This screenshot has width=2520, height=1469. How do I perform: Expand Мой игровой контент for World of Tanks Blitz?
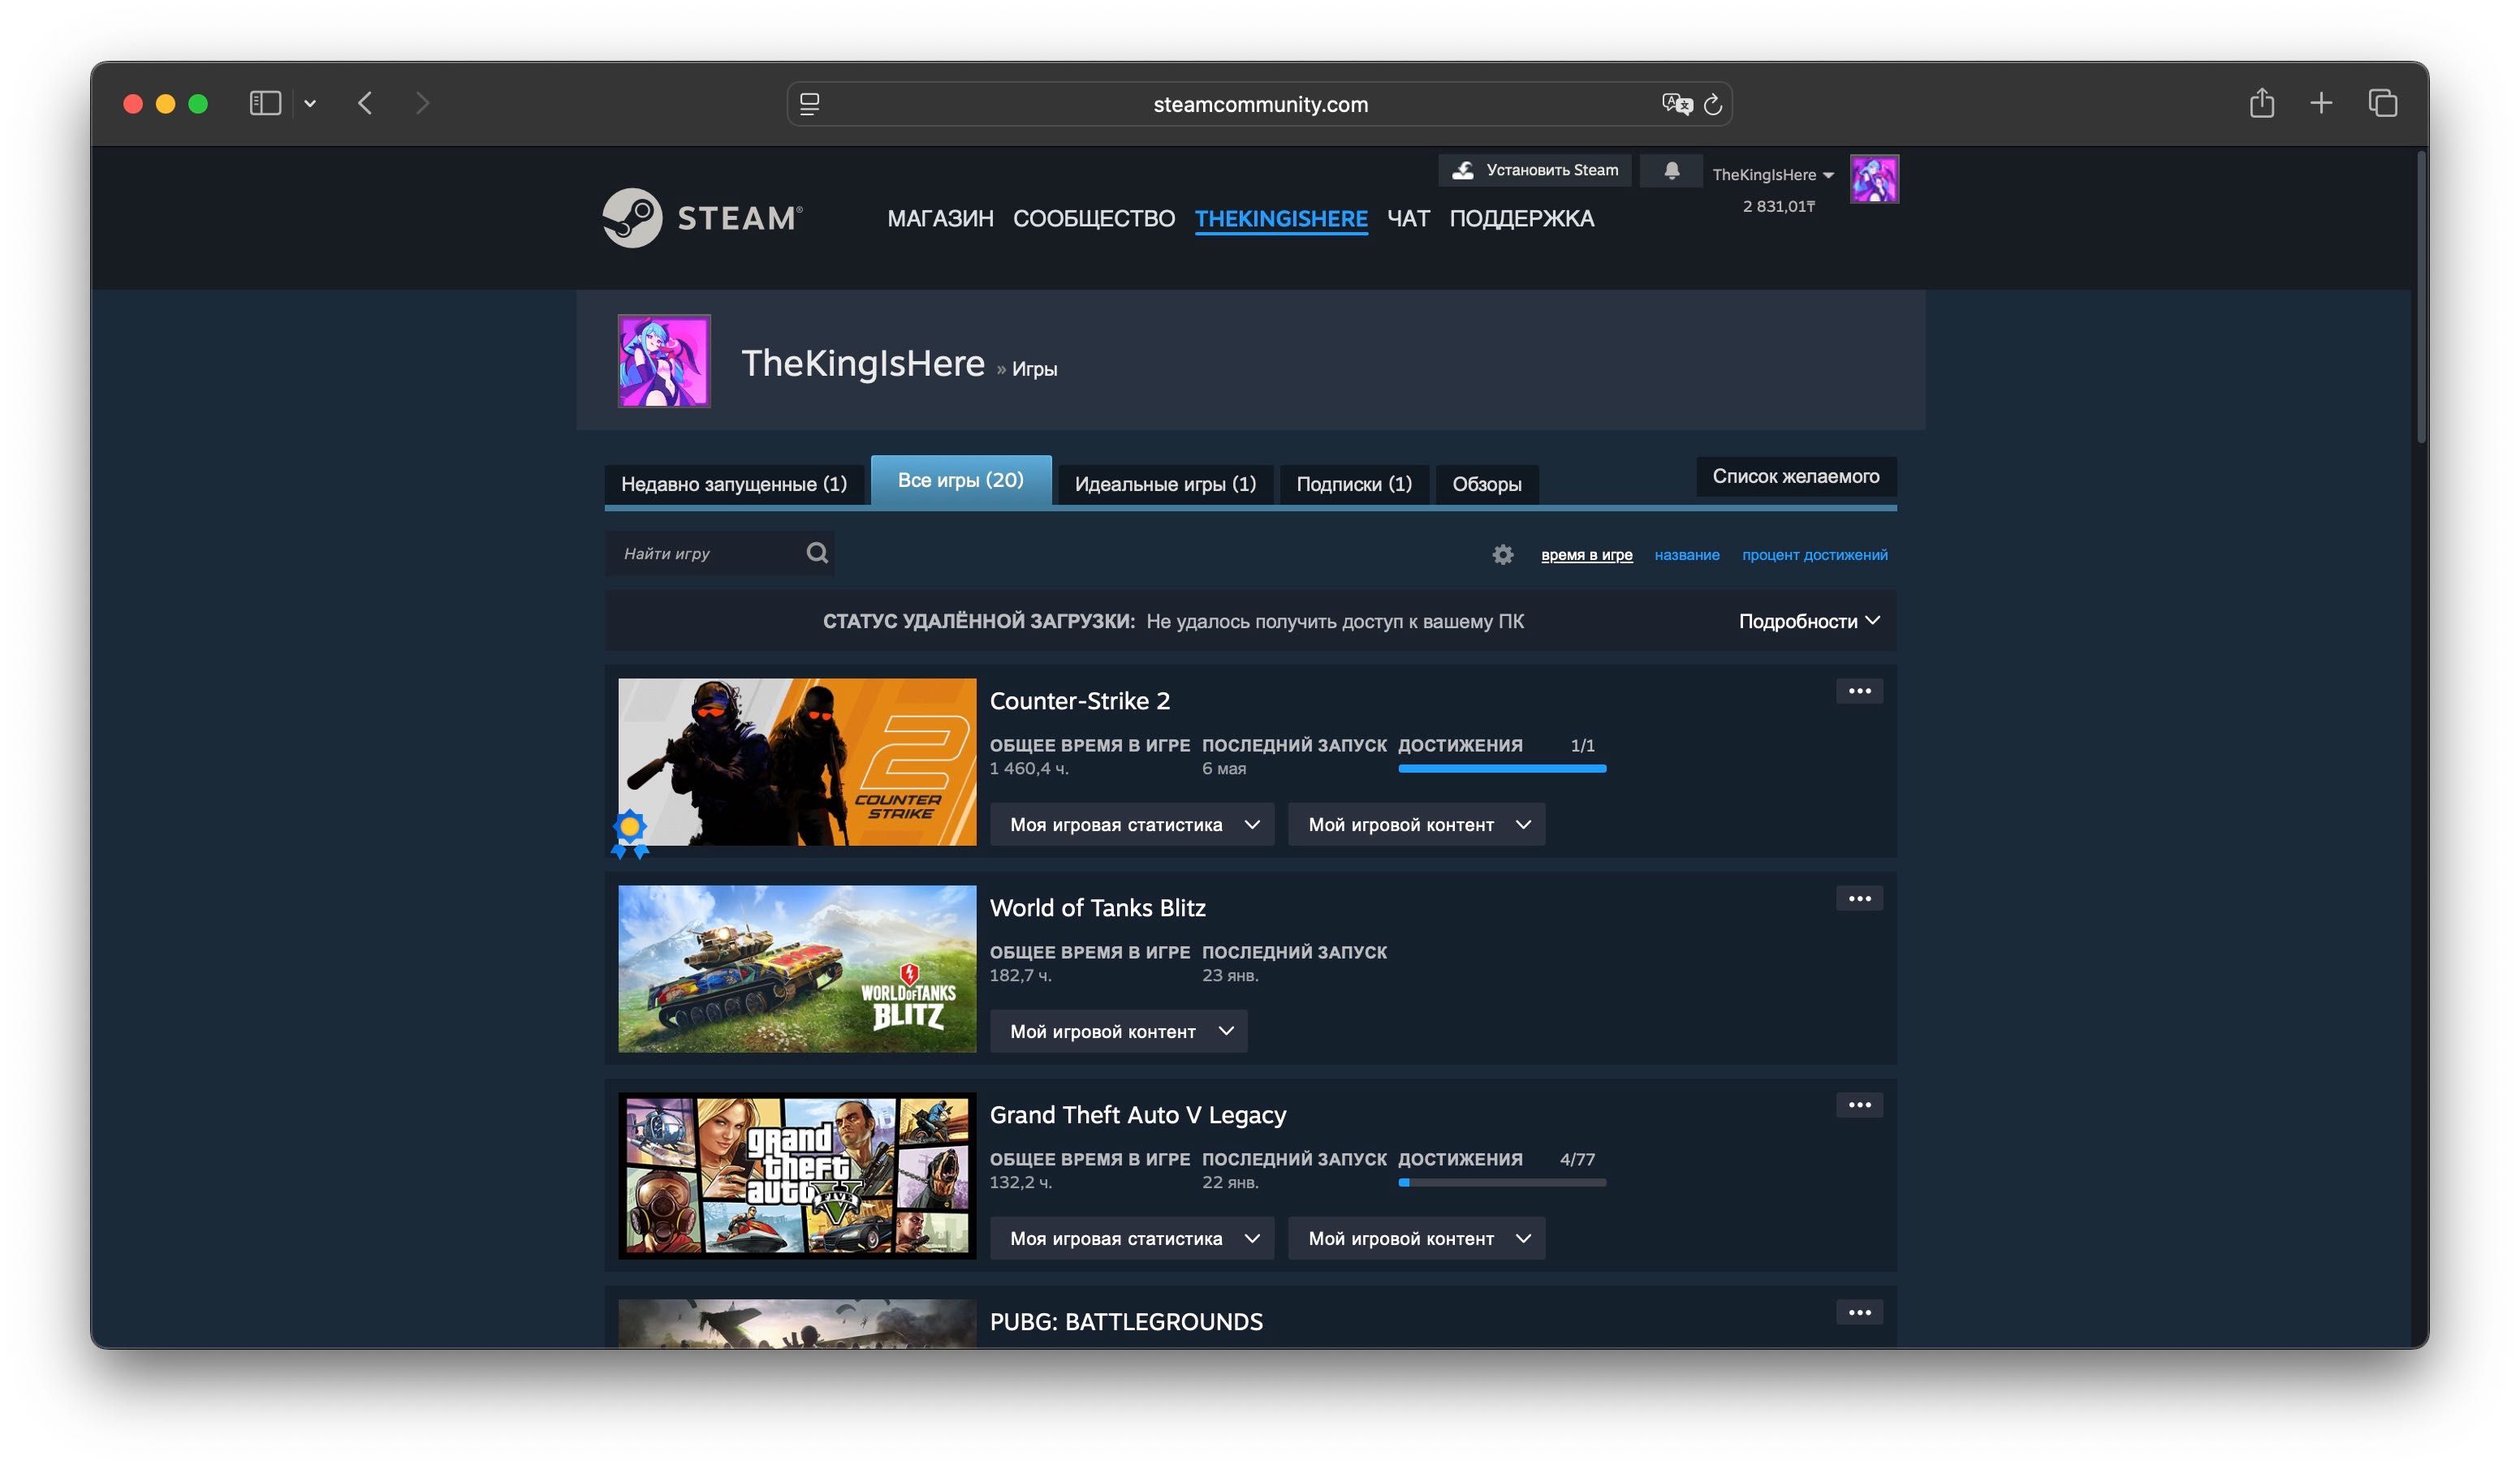pos(1118,1031)
